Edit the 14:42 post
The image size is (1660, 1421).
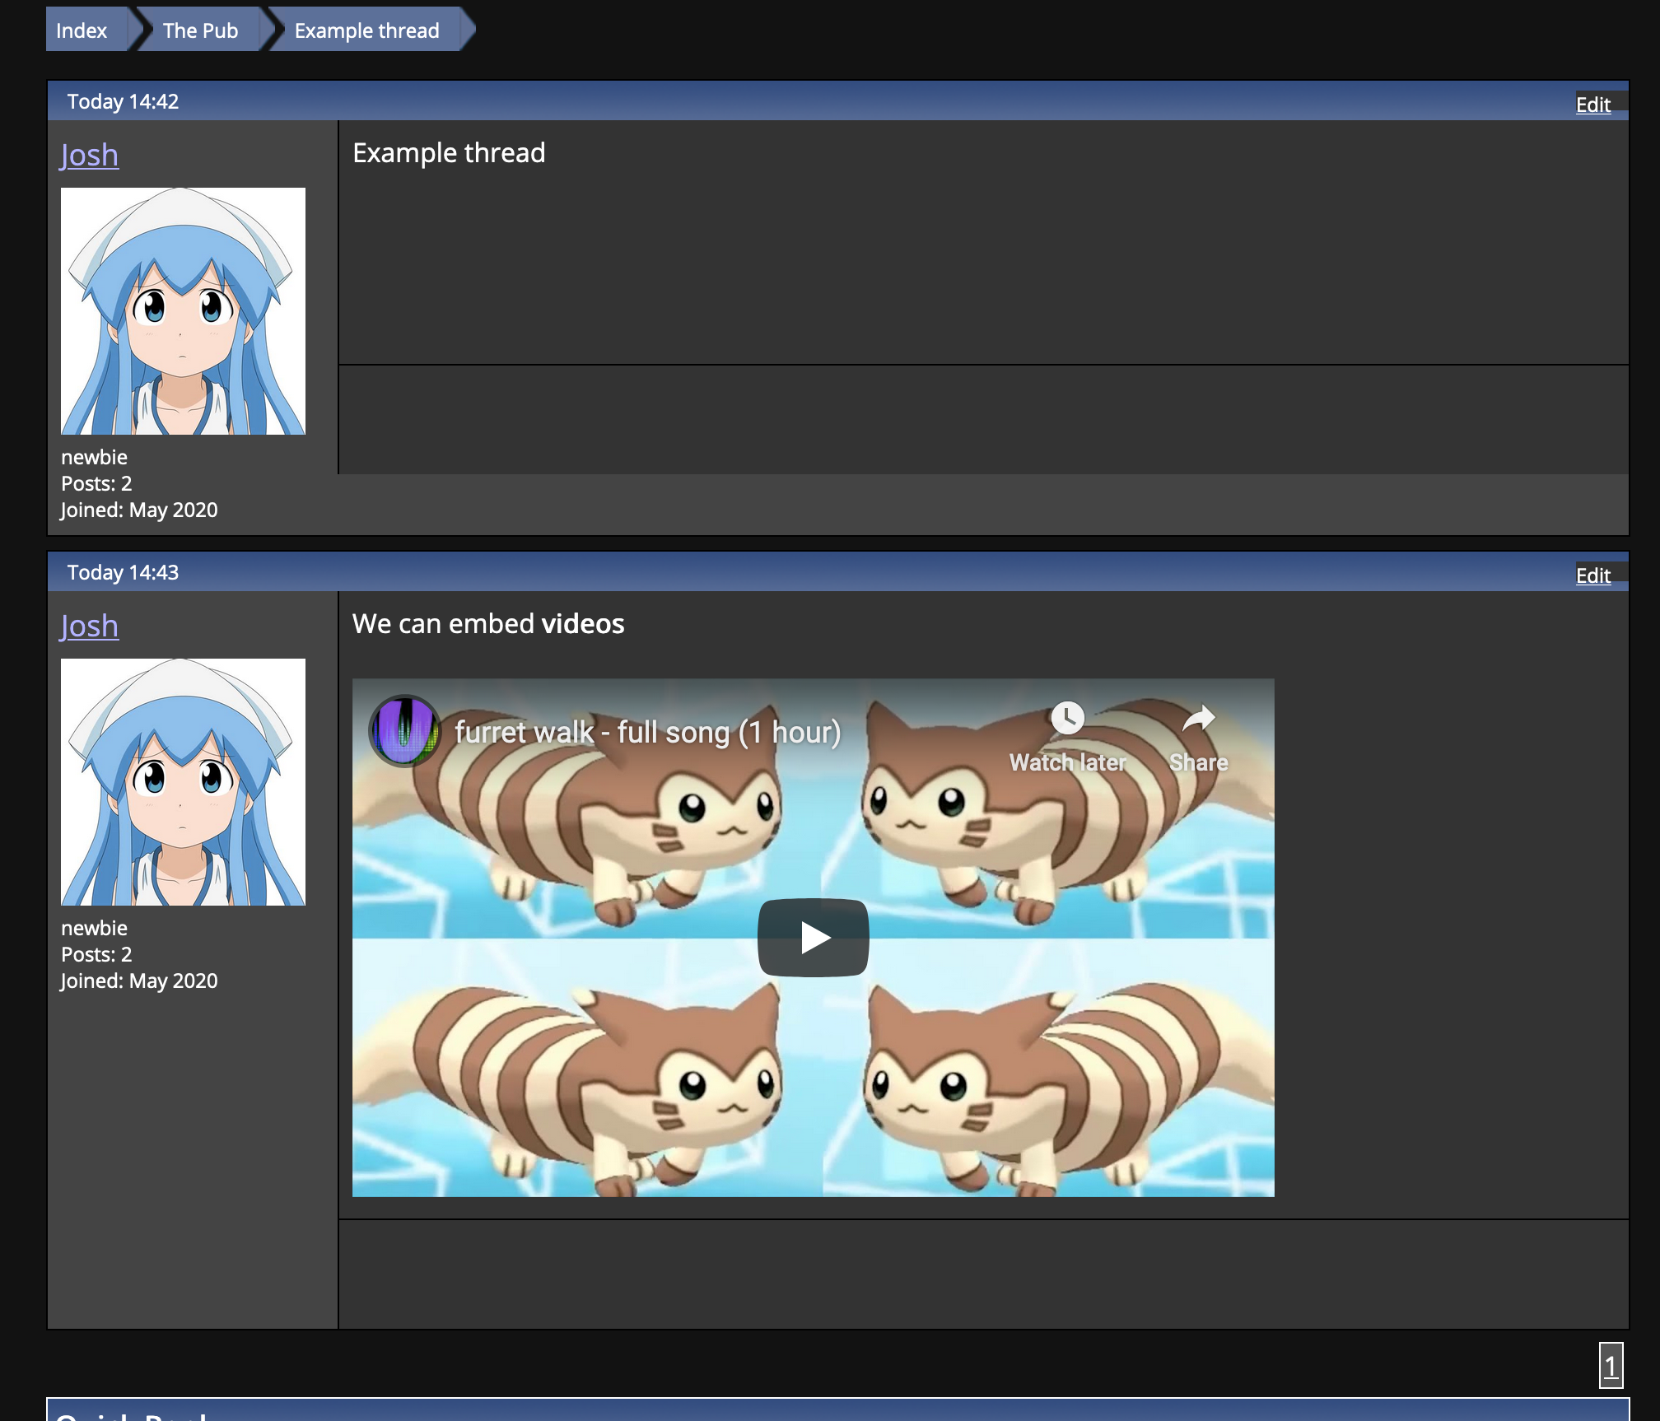tap(1592, 105)
